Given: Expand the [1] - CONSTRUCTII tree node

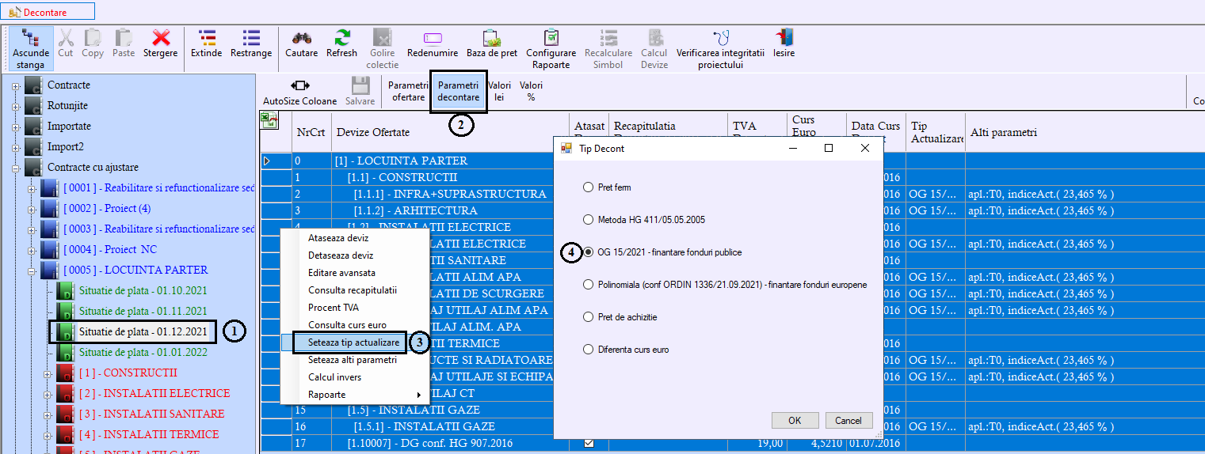Looking at the screenshot, I should (46, 373).
